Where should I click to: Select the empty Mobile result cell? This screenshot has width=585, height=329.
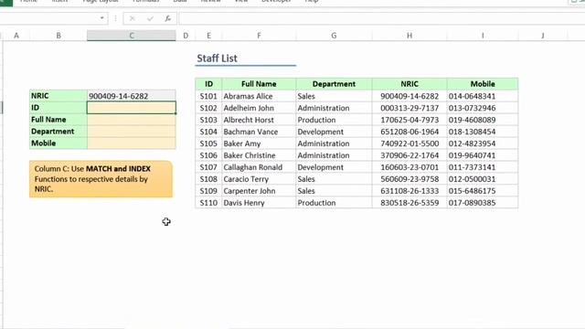(x=132, y=143)
